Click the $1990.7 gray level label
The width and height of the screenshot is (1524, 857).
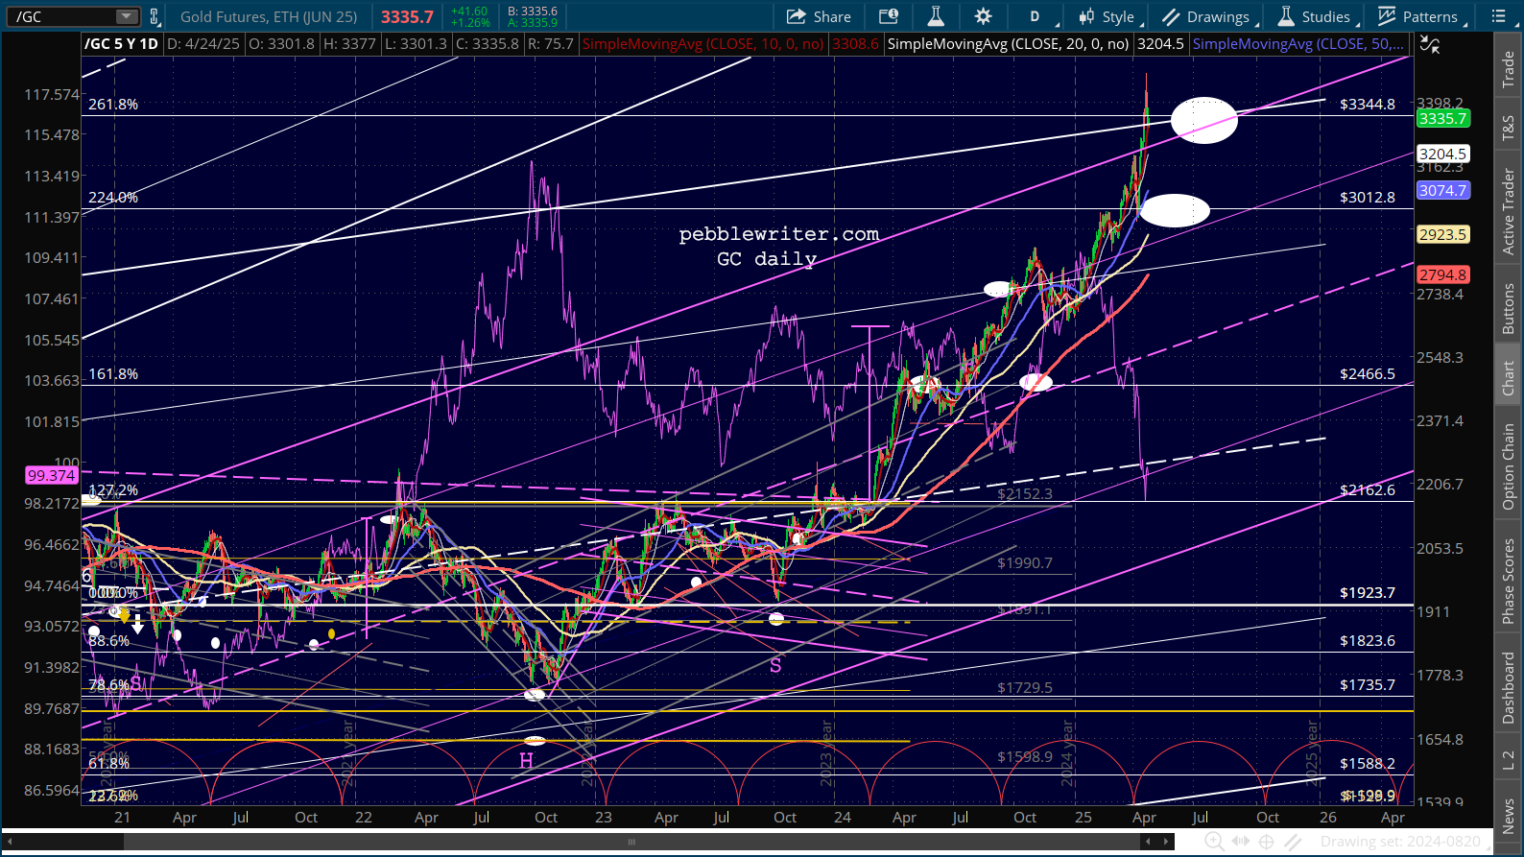pyautogui.click(x=1025, y=562)
